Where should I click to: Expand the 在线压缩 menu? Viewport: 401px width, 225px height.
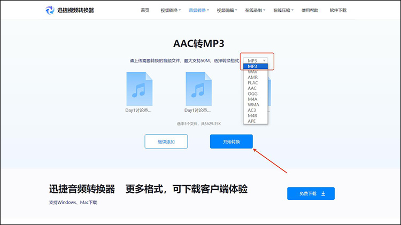[283, 10]
